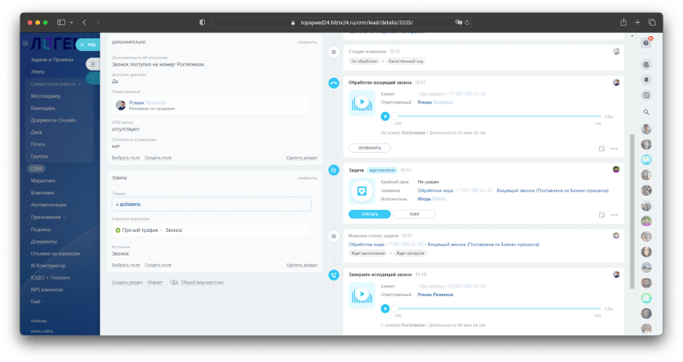Click the Маркет link below the sections
683x362 pixels.
(155, 283)
